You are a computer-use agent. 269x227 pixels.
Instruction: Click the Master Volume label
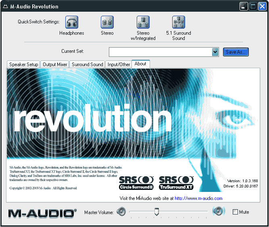pyautogui.click(x=99, y=212)
